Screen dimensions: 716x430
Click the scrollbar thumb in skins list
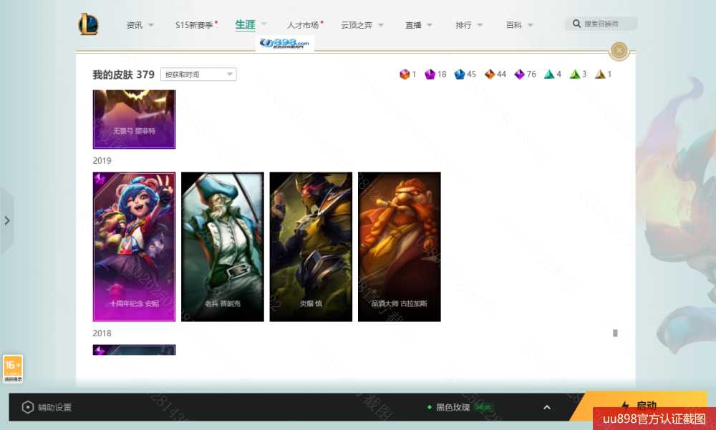tap(615, 333)
